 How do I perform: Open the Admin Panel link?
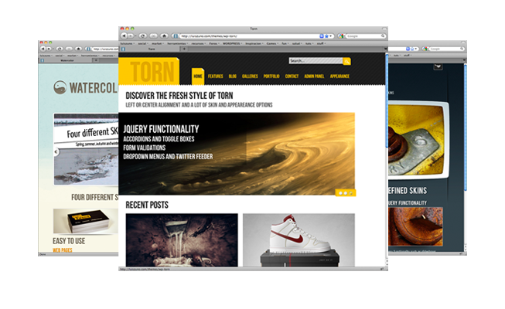click(x=316, y=77)
